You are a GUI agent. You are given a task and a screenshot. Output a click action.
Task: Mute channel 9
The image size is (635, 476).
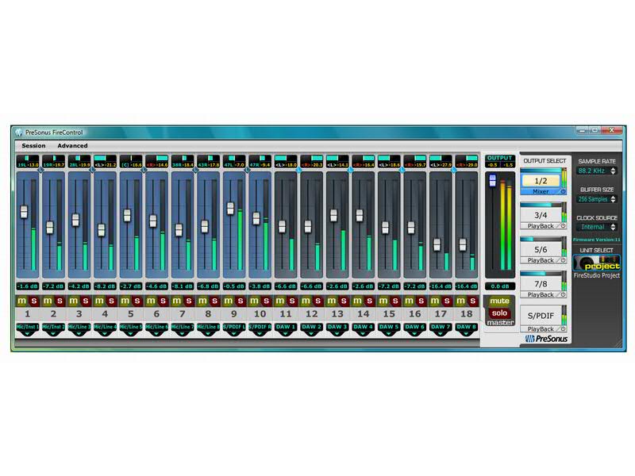coord(229,301)
